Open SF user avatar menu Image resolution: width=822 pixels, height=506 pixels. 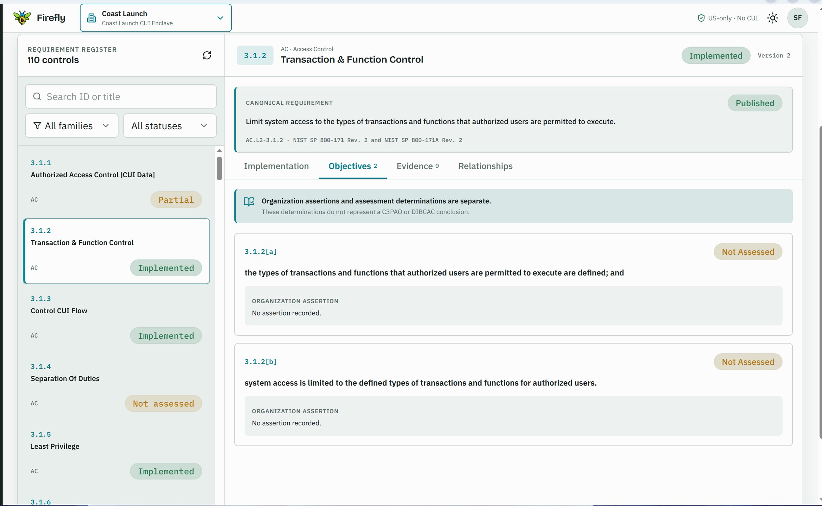click(797, 18)
